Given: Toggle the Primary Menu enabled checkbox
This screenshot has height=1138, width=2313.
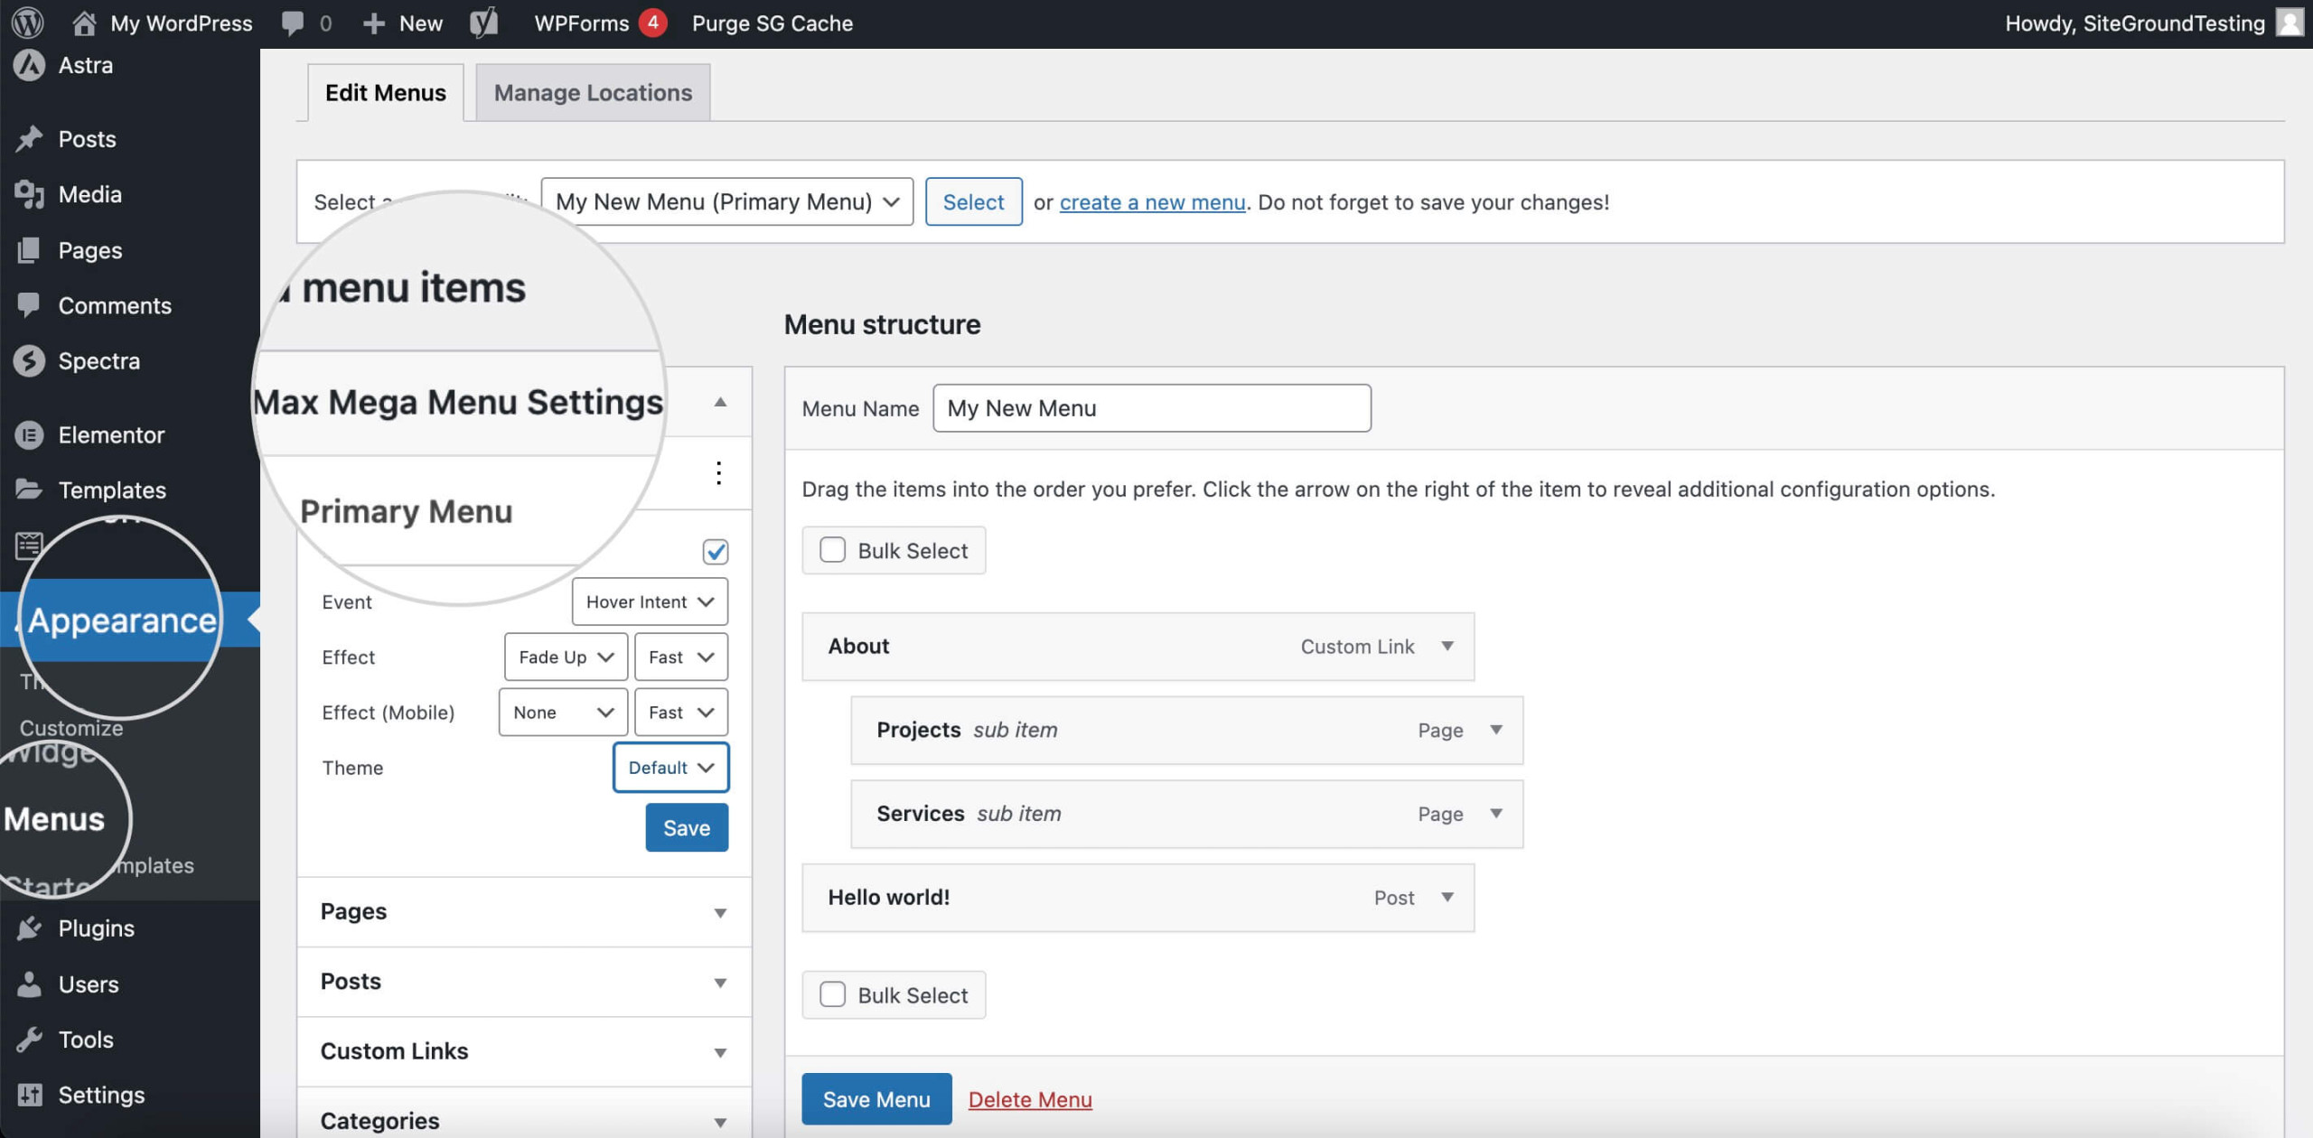Looking at the screenshot, I should point(716,551).
